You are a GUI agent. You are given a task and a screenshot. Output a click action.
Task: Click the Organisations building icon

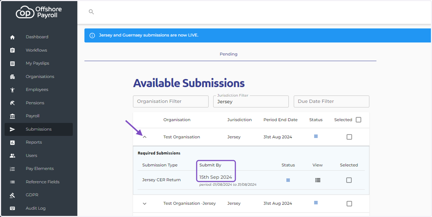click(13, 77)
